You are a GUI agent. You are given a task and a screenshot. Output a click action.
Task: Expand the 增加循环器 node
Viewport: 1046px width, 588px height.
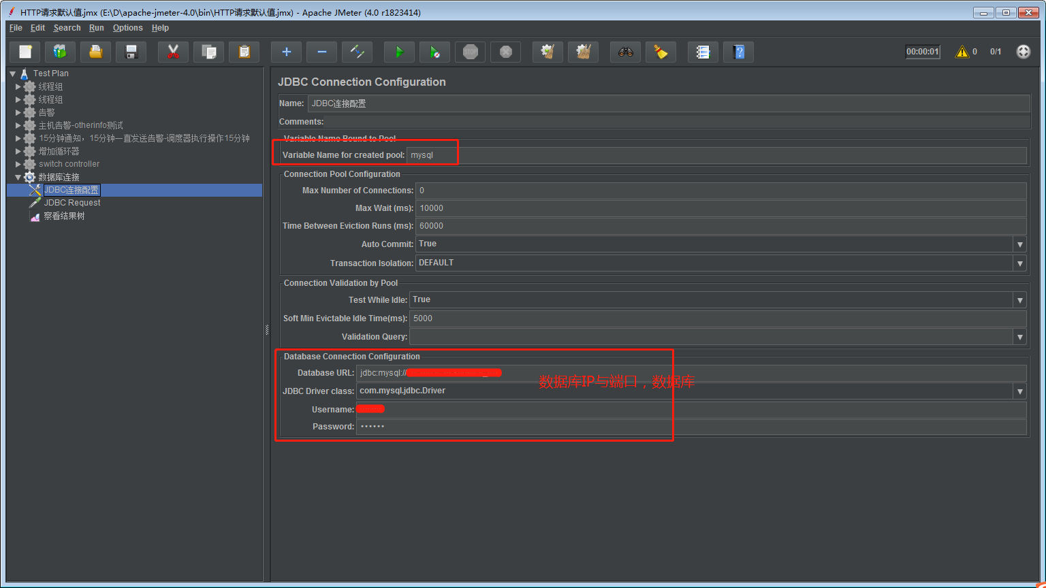[18, 151]
